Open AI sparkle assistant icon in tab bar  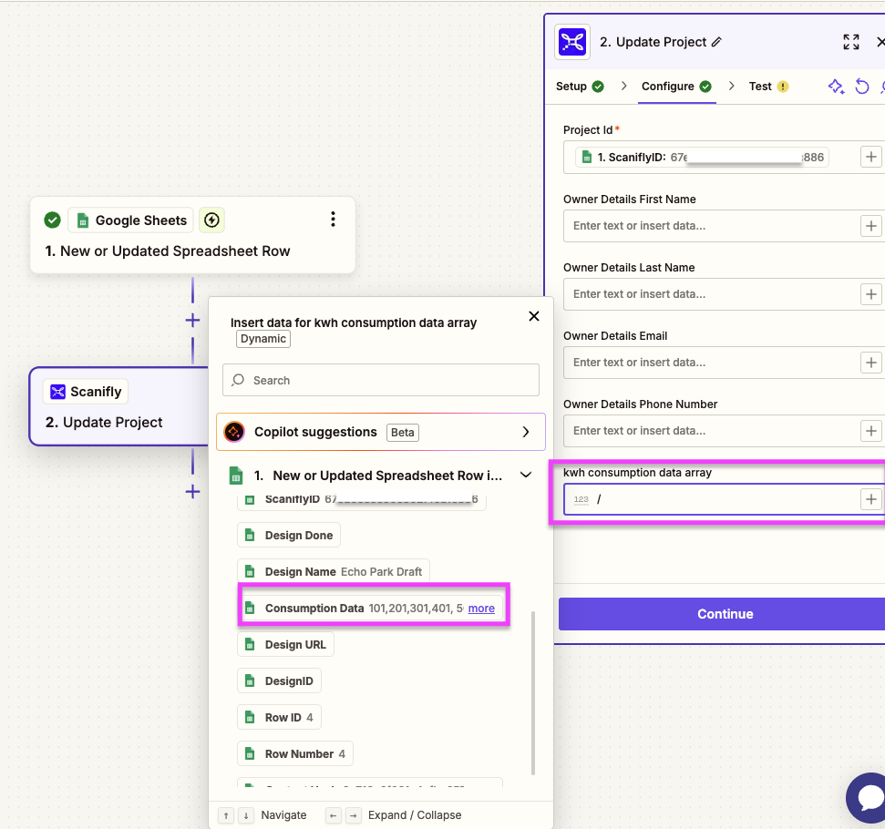pos(836,87)
